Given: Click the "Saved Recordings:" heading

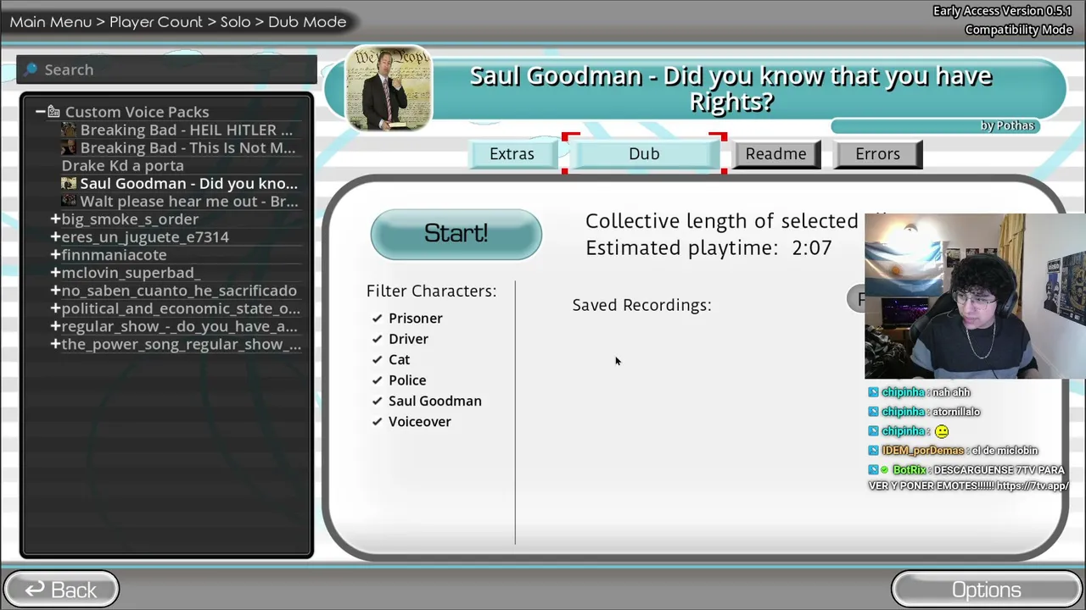Looking at the screenshot, I should [x=641, y=305].
